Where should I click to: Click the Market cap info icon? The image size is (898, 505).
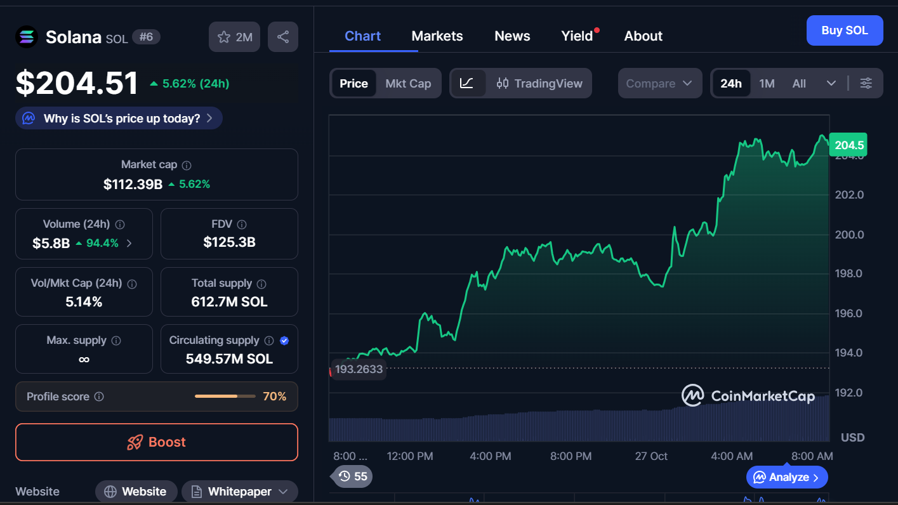click(187, 165)
